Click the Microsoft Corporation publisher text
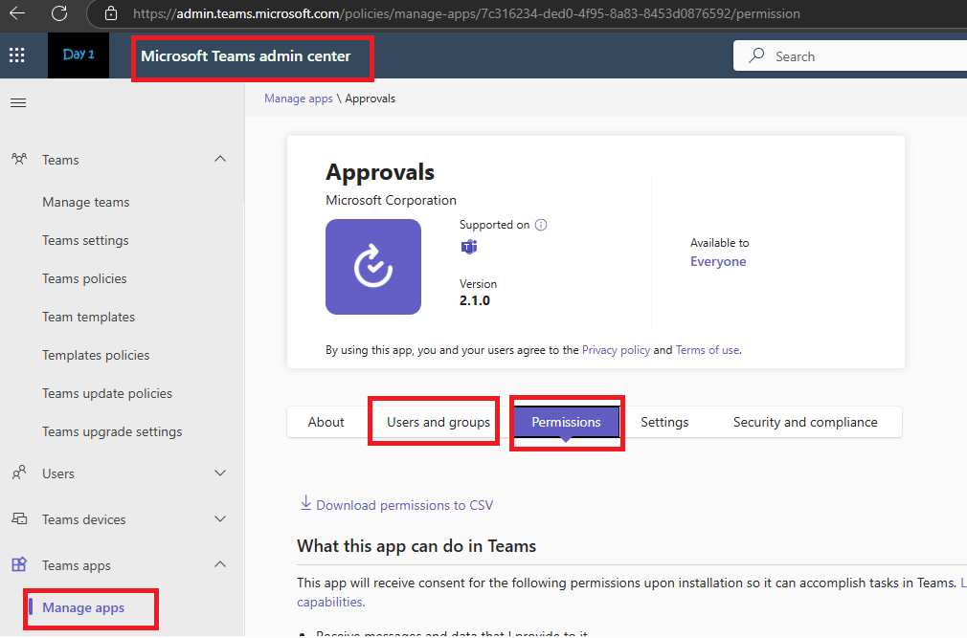The width and height of the screenshot is (967, 638). (x=391, y=200)
